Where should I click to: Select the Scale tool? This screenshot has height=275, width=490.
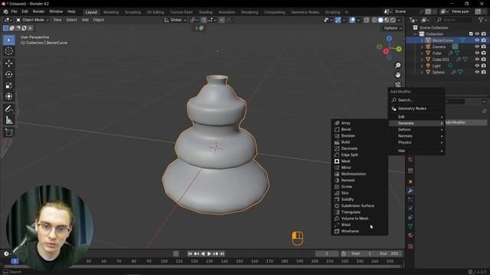click(8, 86)
